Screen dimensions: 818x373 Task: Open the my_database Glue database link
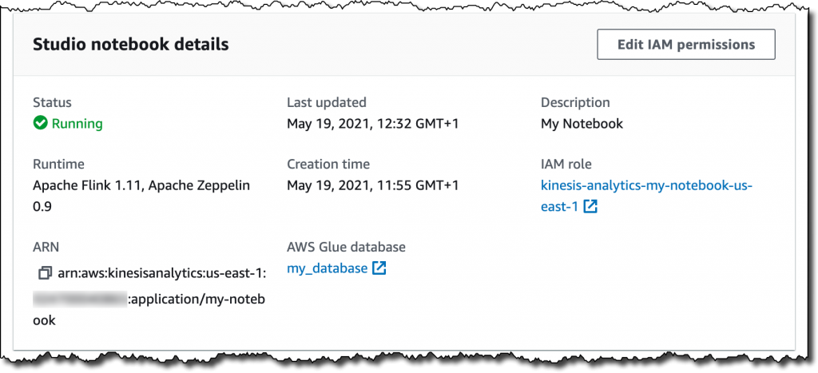(327, 268)
